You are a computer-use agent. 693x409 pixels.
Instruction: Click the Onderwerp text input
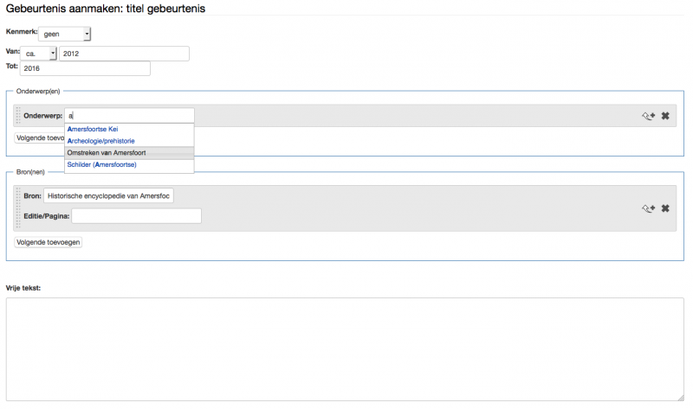(x=130, y=115)
